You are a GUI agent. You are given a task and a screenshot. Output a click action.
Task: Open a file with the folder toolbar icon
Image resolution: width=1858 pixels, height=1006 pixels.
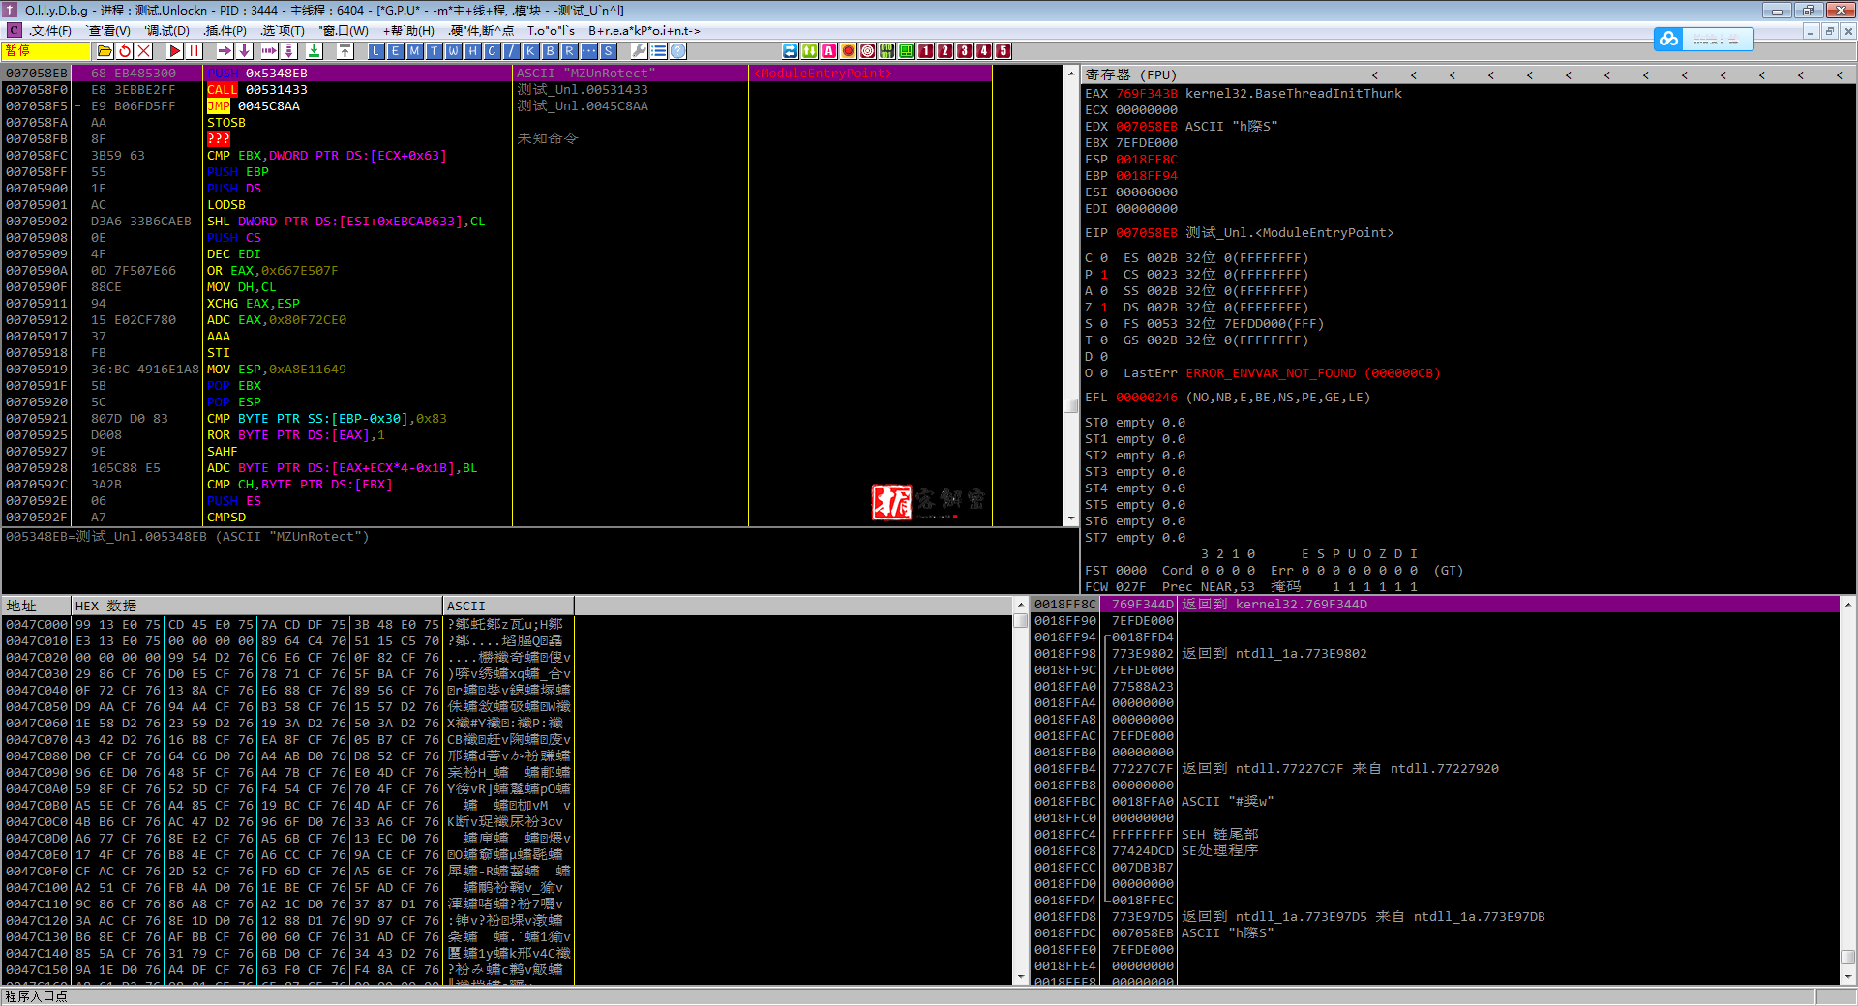click(x=105, y=51)
